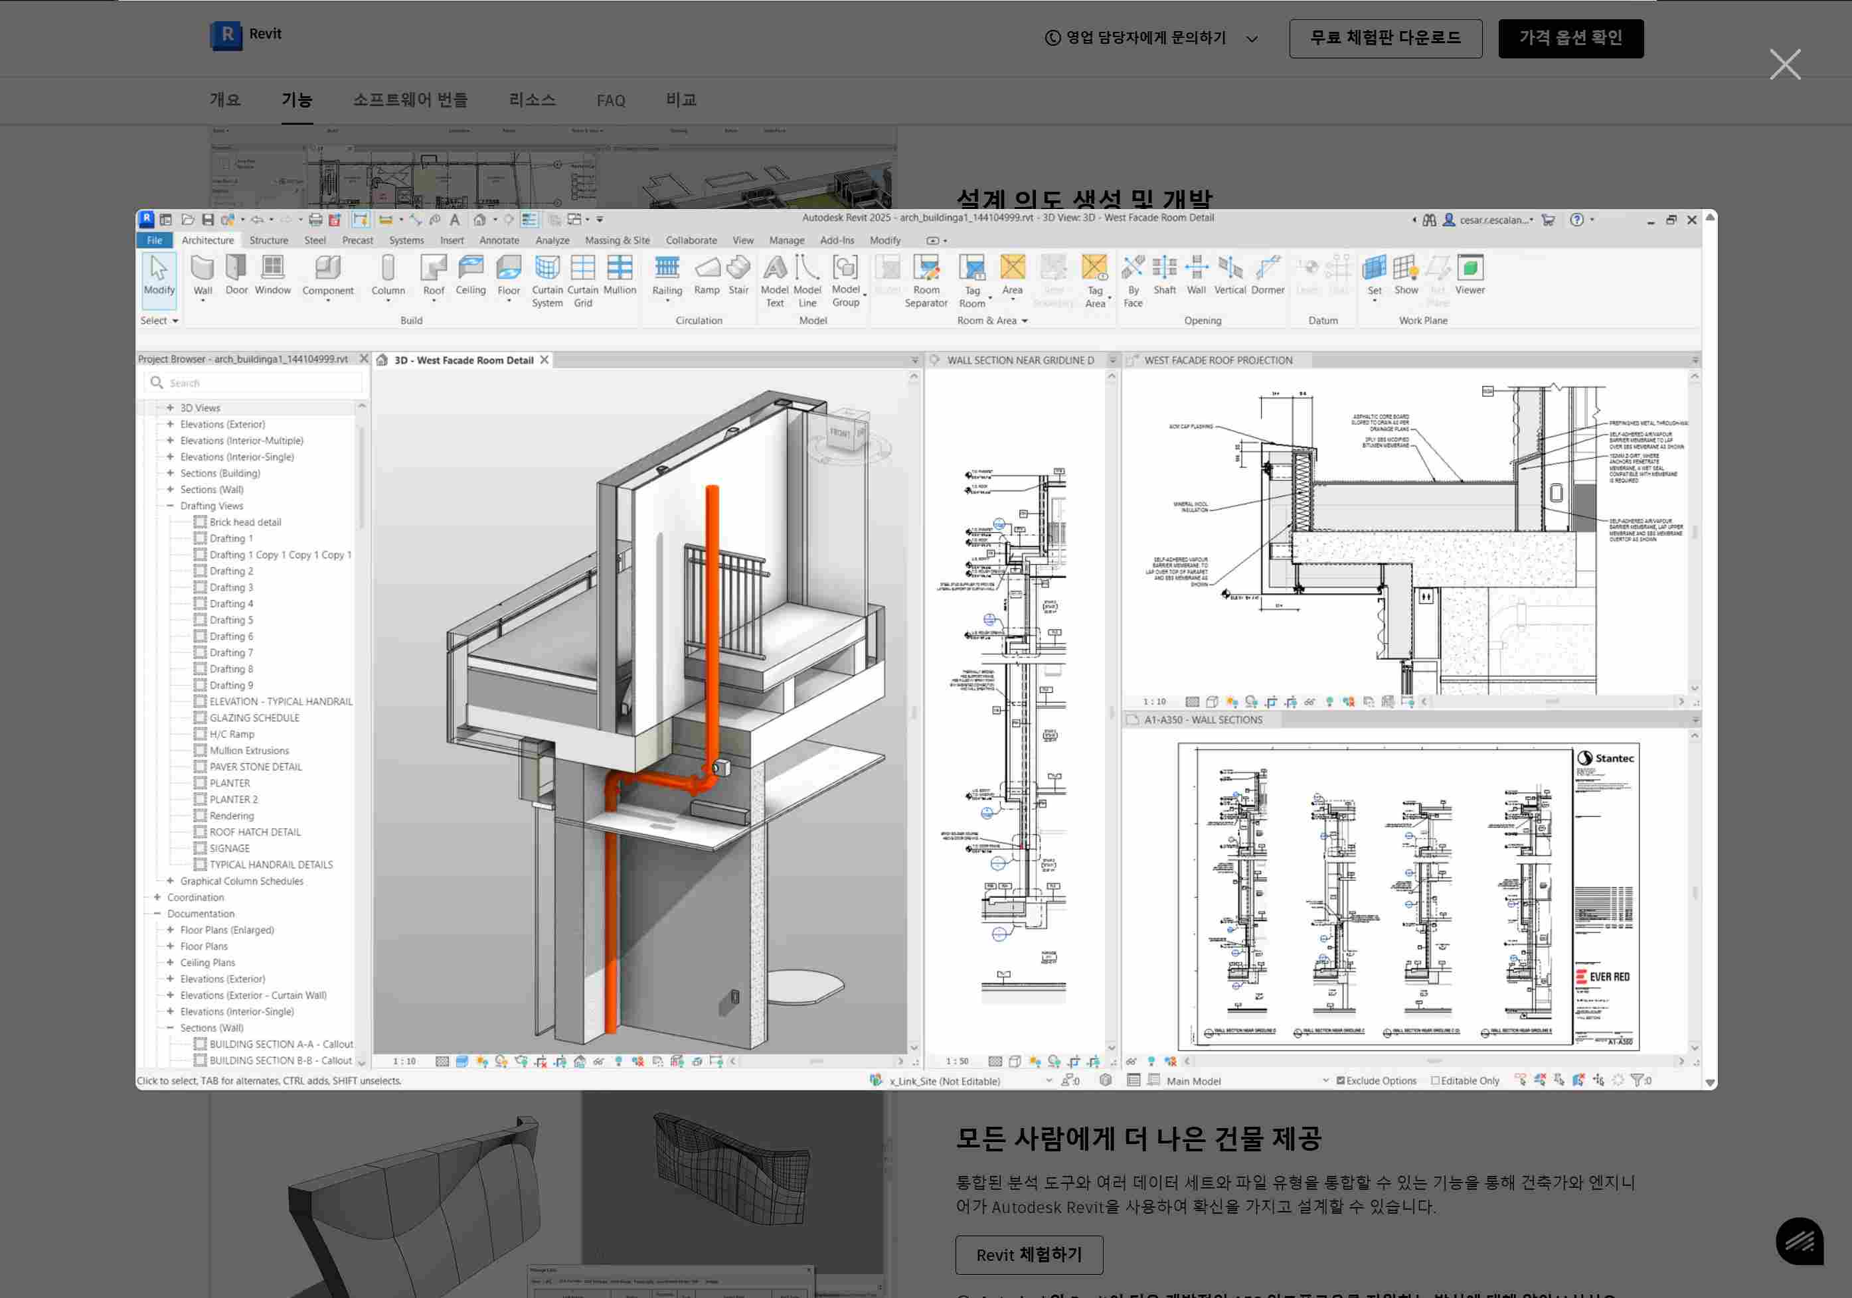1852x1298 pixels.
Task: Select the Tag Room tool
Action: point(972,281)
